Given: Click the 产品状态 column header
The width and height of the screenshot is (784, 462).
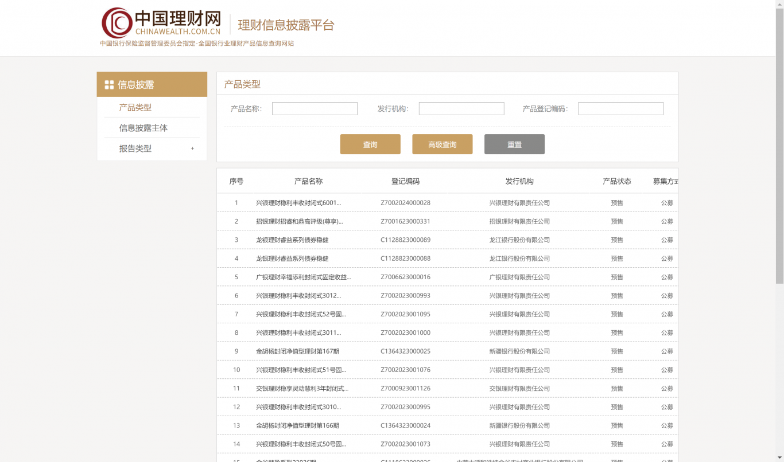Looking at the screenshot, I should pyautogui.click(x=617, y=181).
